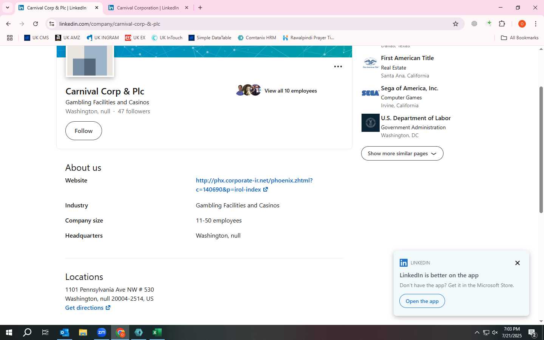Open the taskbar clock showing 7:03 PM
Image resolution: width=544 pixels, height=340 pixels.
(512, 332)
